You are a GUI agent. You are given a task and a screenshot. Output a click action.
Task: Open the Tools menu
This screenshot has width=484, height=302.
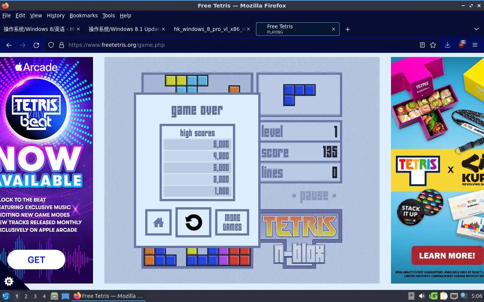pyautogui.click(x=109, y=15)
